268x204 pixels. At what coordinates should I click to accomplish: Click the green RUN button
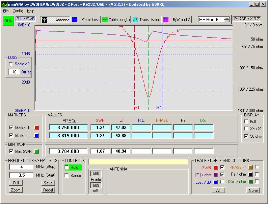(x=8, y=21)
